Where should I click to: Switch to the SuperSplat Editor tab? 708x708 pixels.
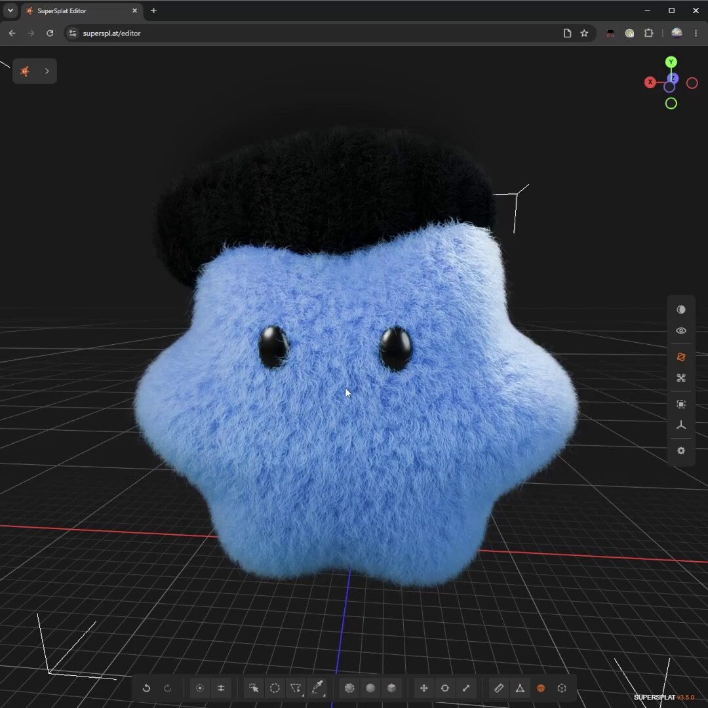pyautogui.click(x=82, y=11)
